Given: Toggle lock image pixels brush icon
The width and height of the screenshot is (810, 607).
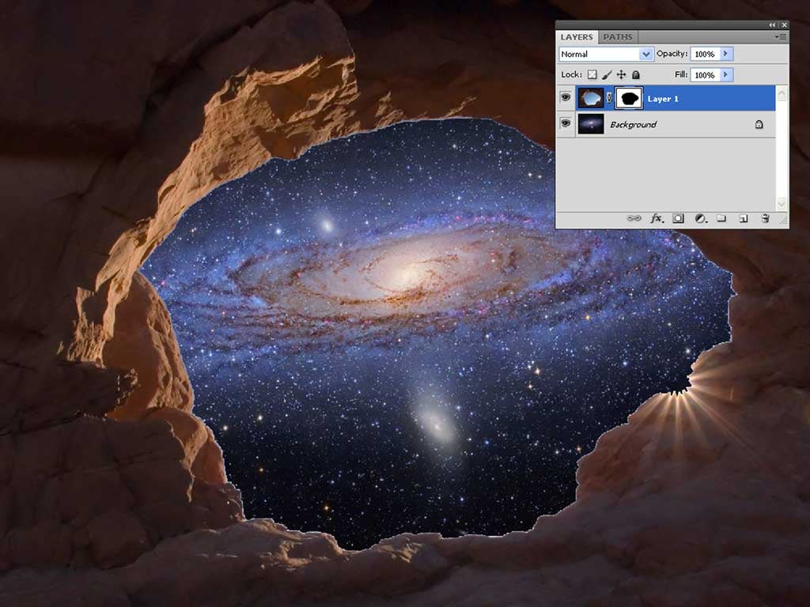Looking at the screenshot, I should click(607, 75).
